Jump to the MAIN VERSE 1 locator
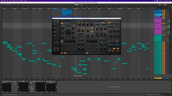Viewport: 172px width, 96px height. tap(25, 9)
